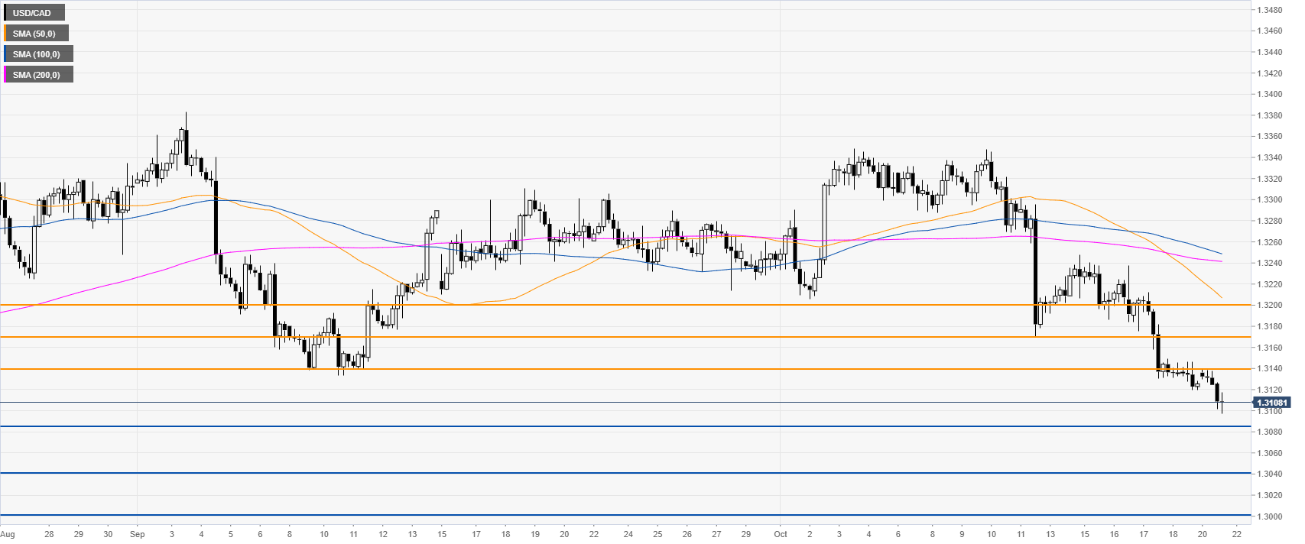Image resolution: width=1305 pixels, height=544 pixels.
Task: Click the 1.3200 price axis label
Action: (1270, 305)
